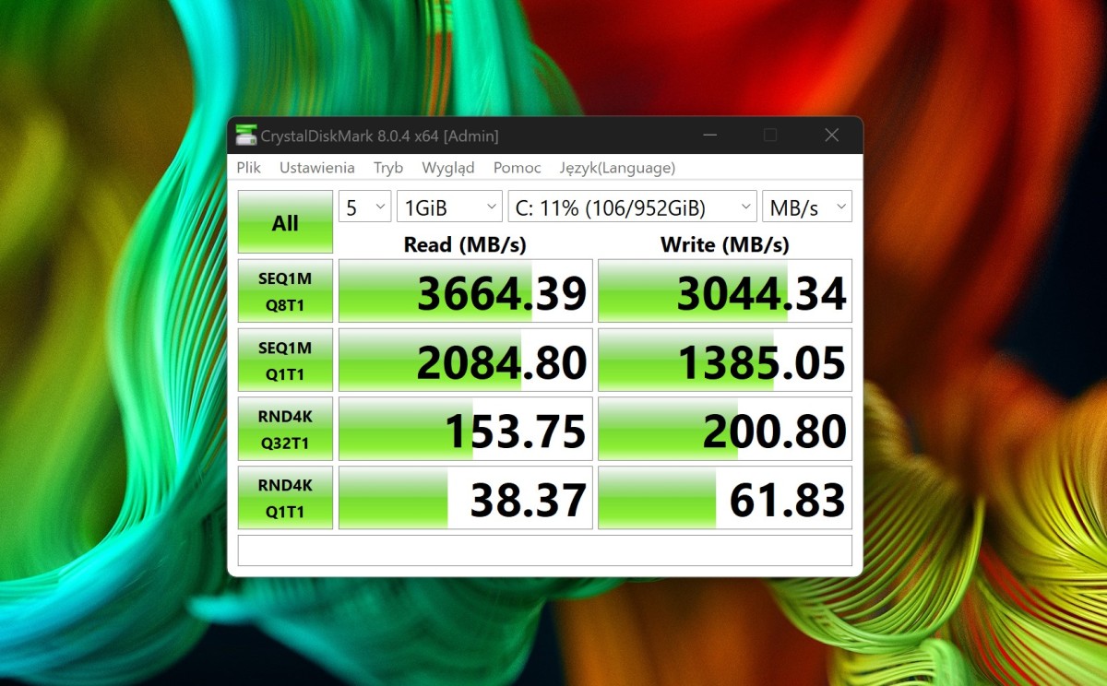Open the Ustawienia menu

(x=317, y=168)
